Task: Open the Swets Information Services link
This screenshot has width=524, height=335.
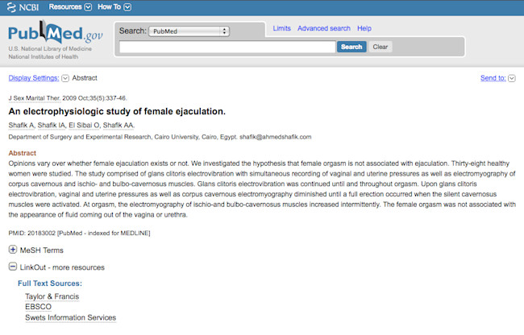Action: coord(70,317)
